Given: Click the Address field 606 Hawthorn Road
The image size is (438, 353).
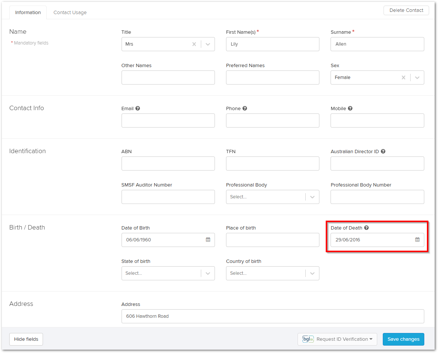Looking at the screenshot, I should pos(273,316).
